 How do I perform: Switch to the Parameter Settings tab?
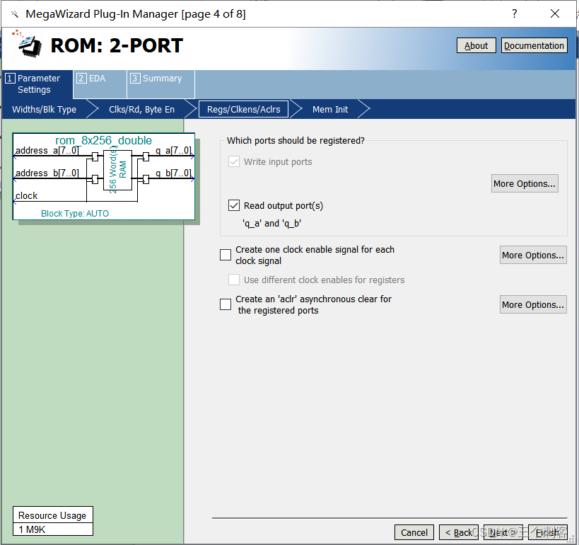tap(37, 84)
